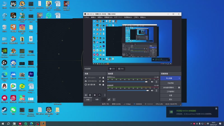Toggle lock on 显示器采集 source

click(103, 85)
